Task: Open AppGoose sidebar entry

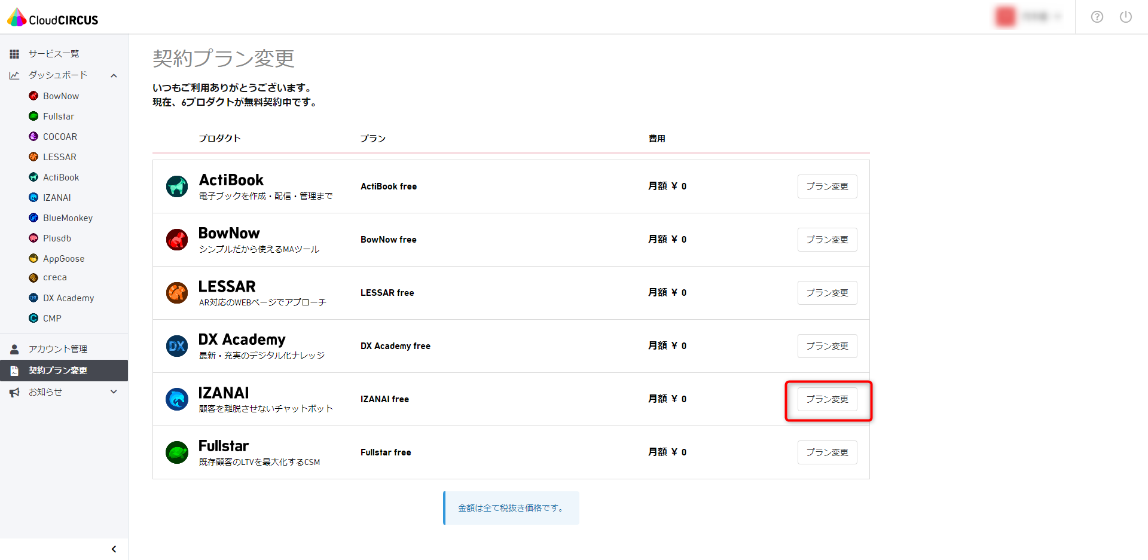Action: pos(63,259)
